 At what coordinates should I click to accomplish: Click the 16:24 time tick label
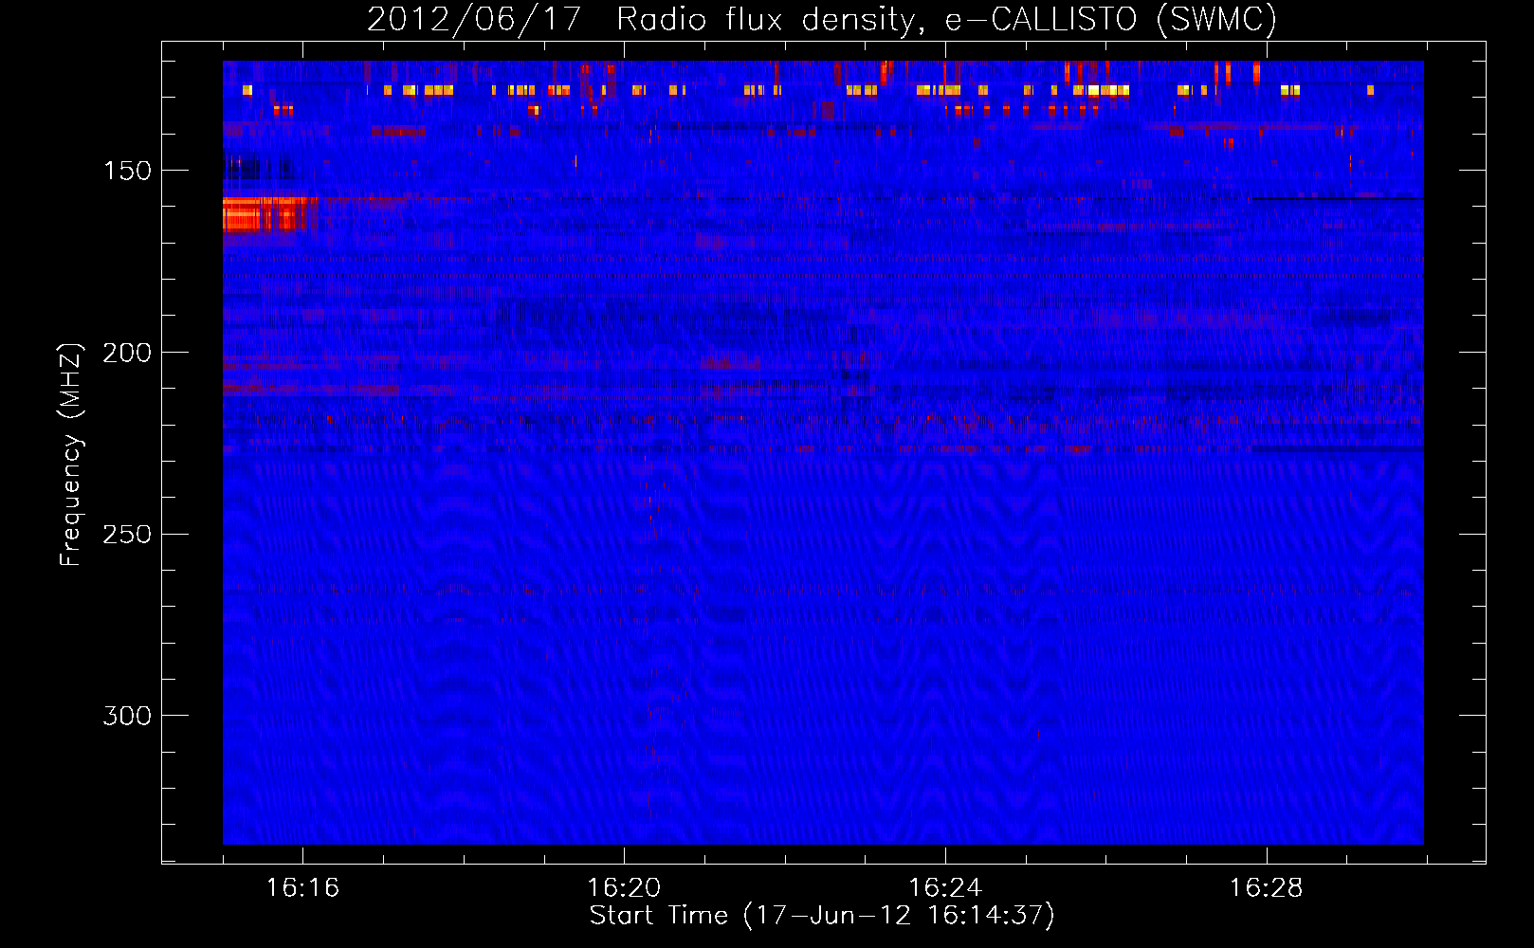945,887
